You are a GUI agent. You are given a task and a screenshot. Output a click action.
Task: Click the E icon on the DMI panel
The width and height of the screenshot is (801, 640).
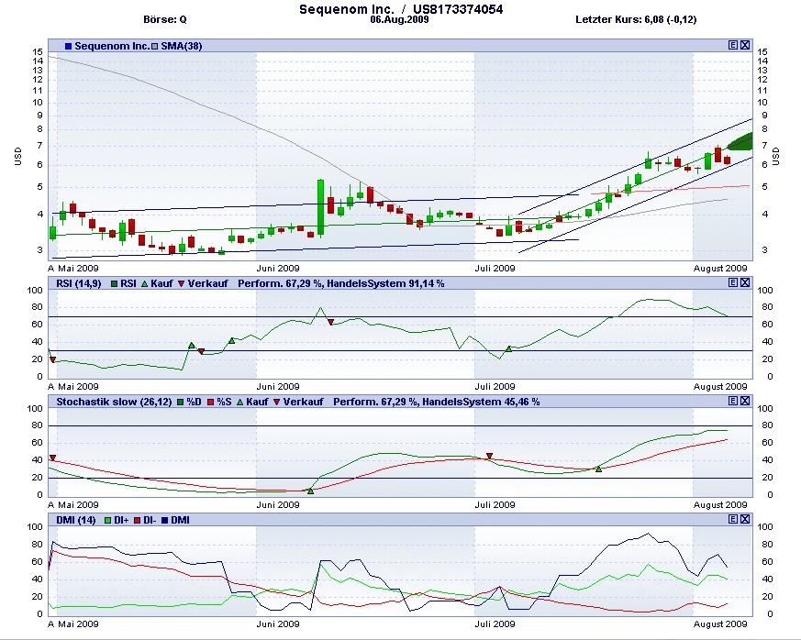point(732,519)
